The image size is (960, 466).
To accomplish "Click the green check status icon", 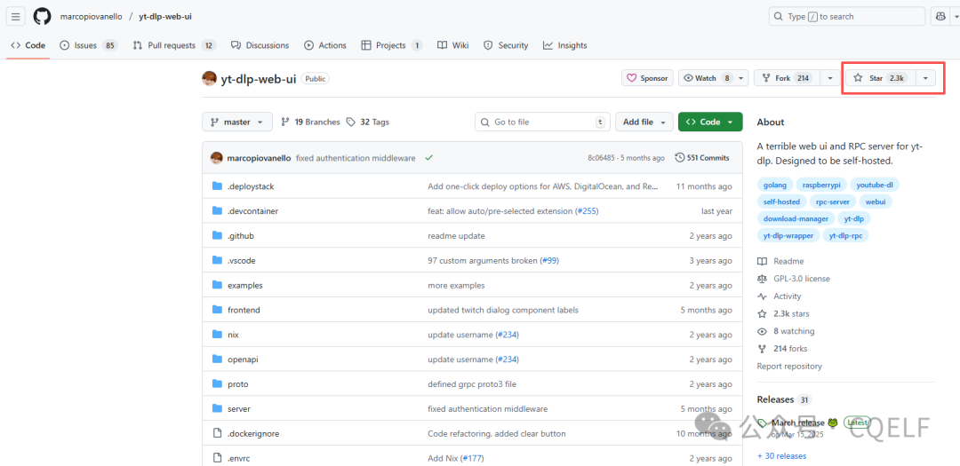I will pos(428,158).
